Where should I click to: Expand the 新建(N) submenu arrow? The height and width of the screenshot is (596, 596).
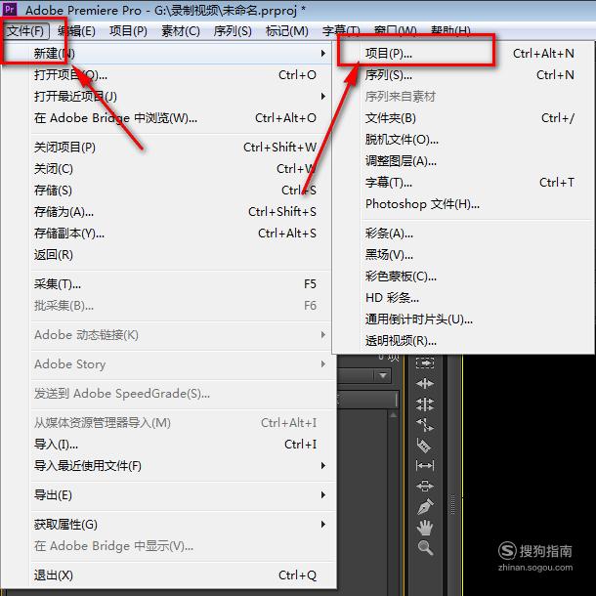323,53
